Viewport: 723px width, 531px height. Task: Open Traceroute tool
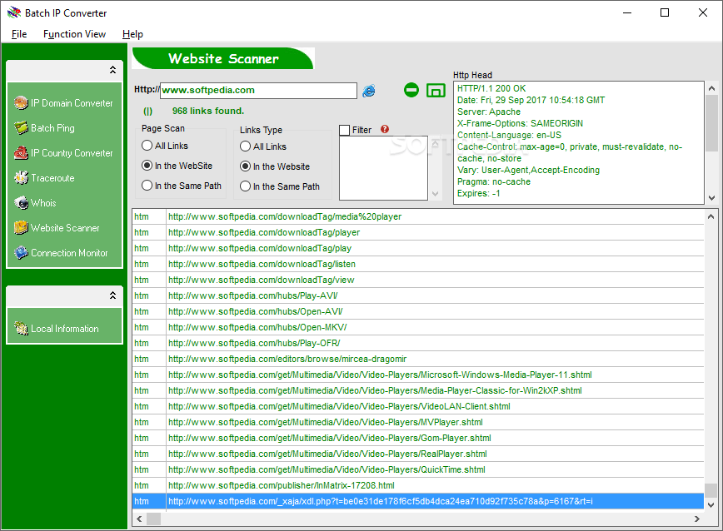pos(52,178)
